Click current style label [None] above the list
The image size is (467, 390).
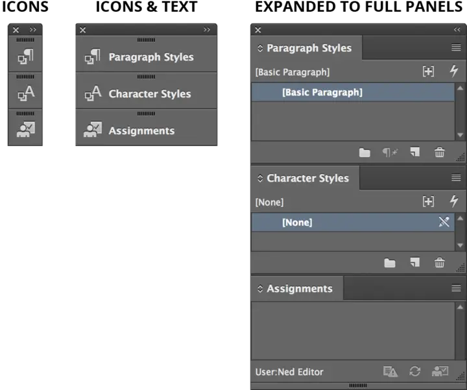point(269,202)
